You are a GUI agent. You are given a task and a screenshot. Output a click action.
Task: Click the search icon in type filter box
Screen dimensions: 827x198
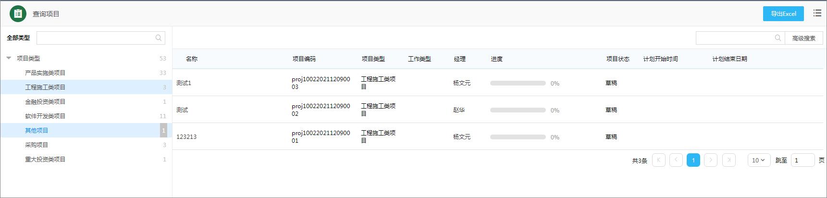[159, 38]
